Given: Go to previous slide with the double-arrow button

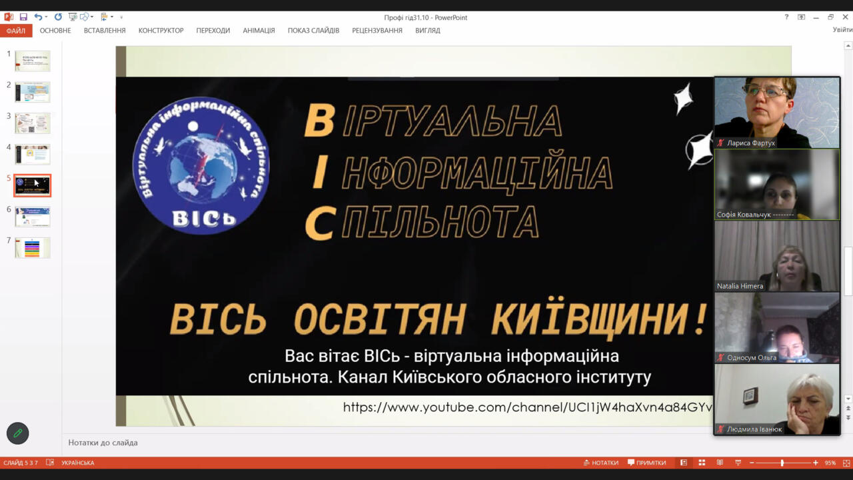Looking at the screenshot, I should pyautogui.click(x=848, y=407).
